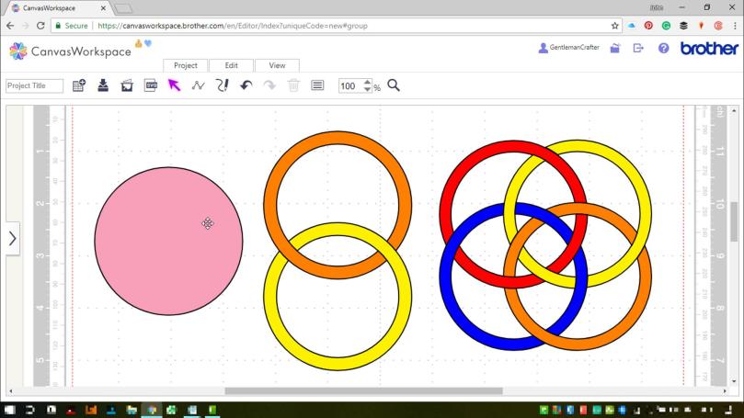Click the browser Back arrow
744x418 pixels.
pyautogui.click(x=10, y=26)
